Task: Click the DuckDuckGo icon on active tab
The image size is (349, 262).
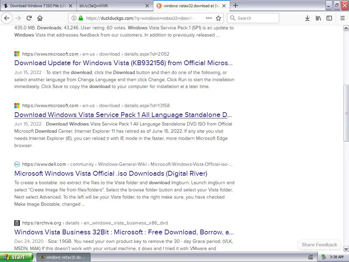Action: point(159,6)
